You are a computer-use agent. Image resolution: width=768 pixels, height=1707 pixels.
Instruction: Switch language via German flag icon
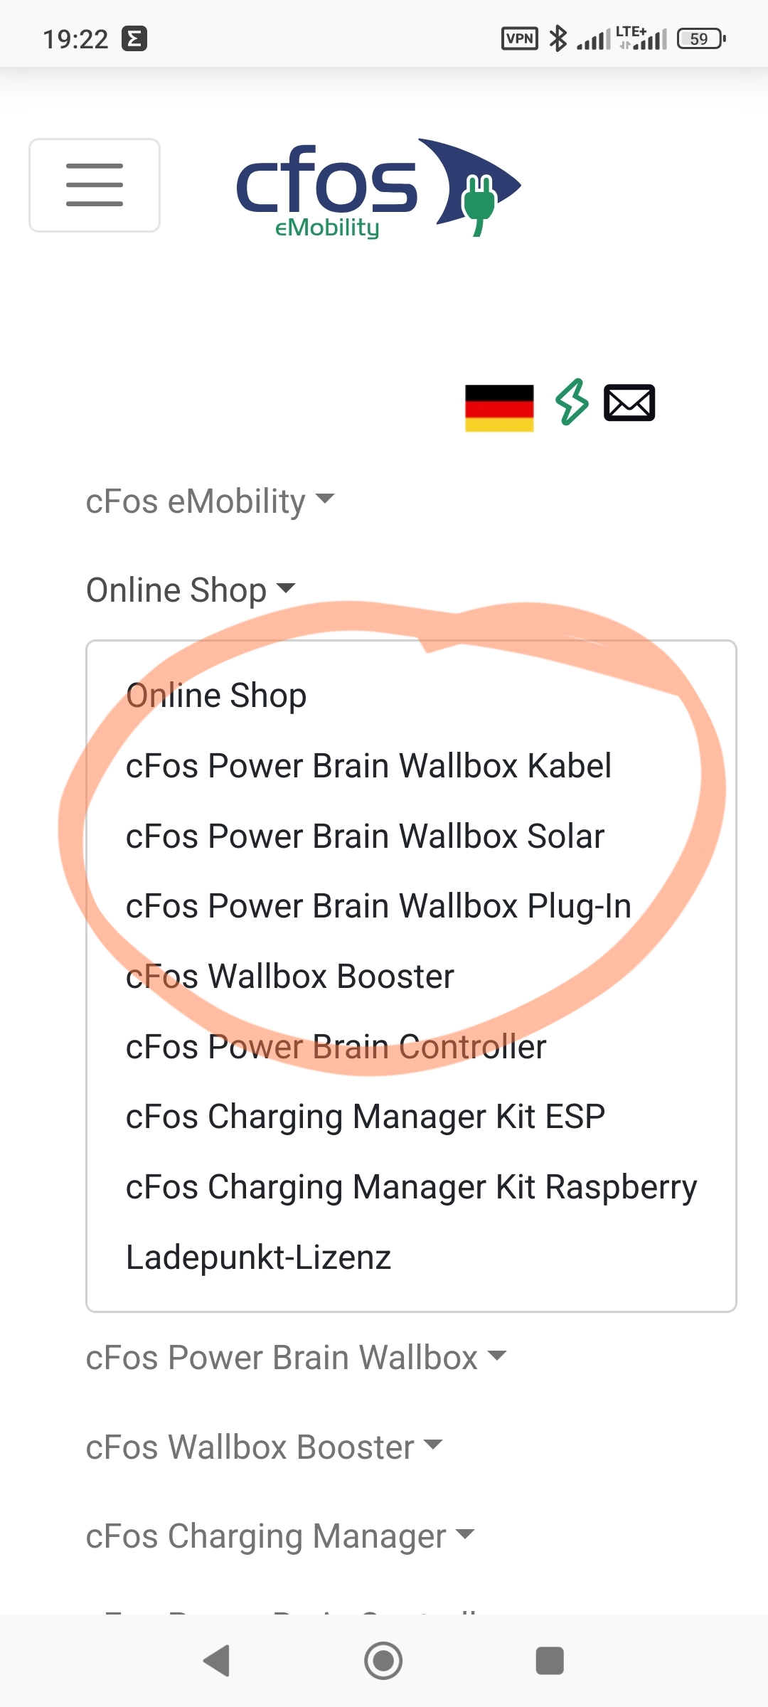(499, 408)
